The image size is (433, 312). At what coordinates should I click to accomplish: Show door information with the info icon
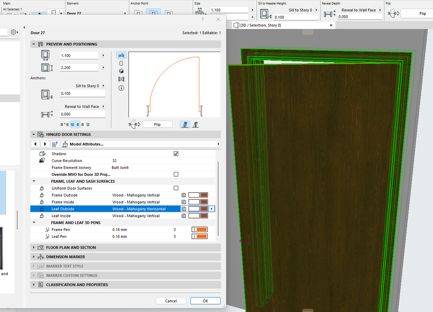click(x=121, y=88)
